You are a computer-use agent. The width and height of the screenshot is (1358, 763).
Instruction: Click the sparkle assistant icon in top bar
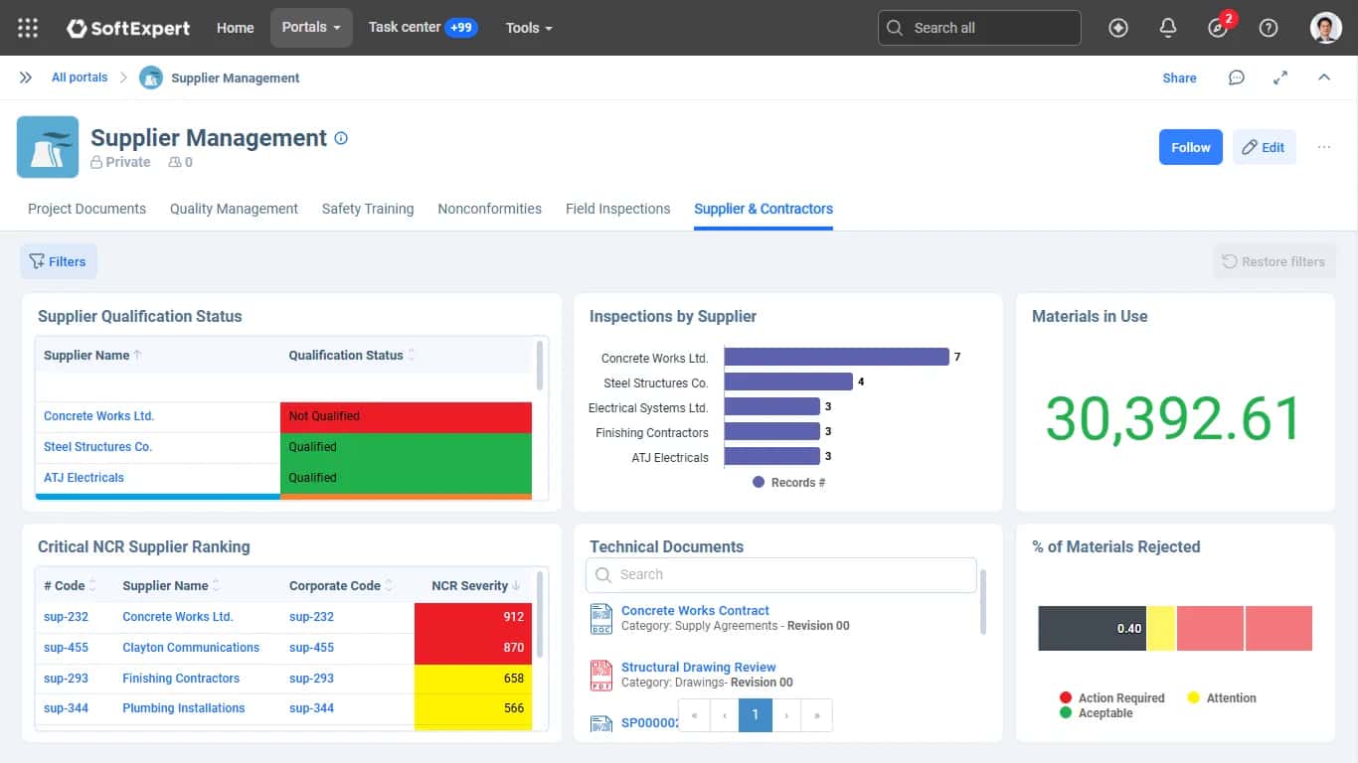point(1118,28)
